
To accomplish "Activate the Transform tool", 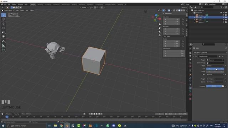I will click(3, 36).
